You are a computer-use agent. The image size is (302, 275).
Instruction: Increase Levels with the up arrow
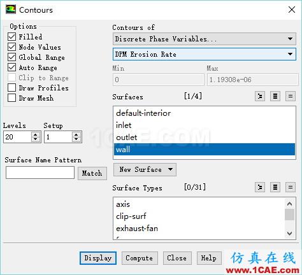click(x=36, y=134)
